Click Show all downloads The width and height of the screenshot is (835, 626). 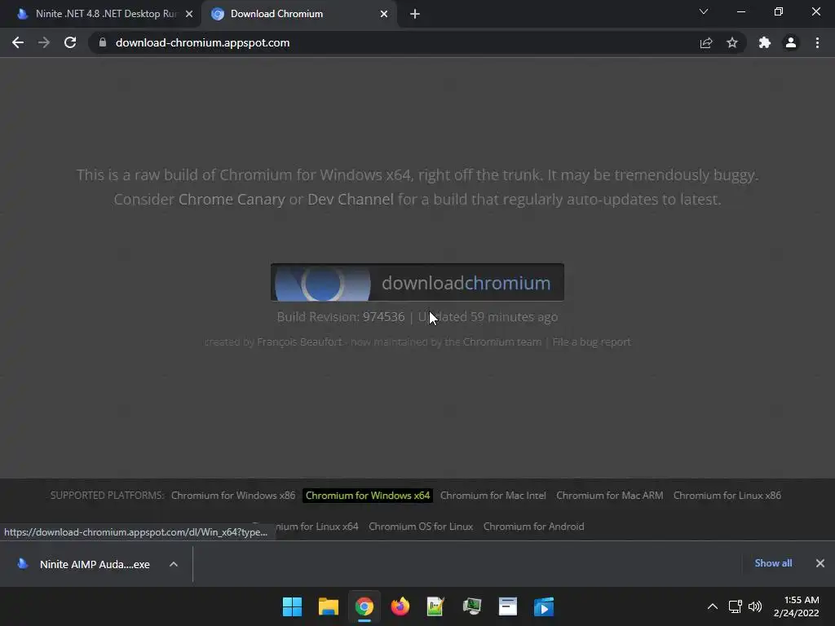(773, 563)
